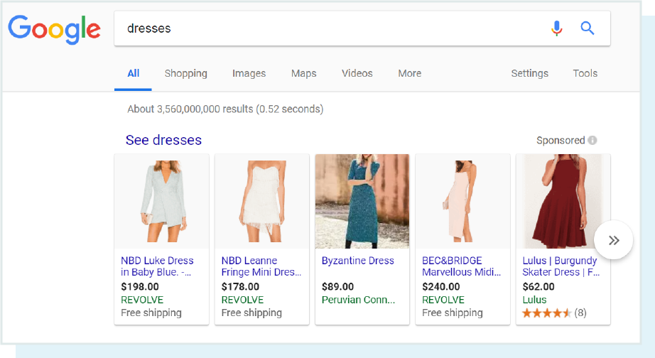This screenshot has height=358, width=655.
Task: Click the Sponsored info icon
Action: pyautogui.click(x=592, y=141)
